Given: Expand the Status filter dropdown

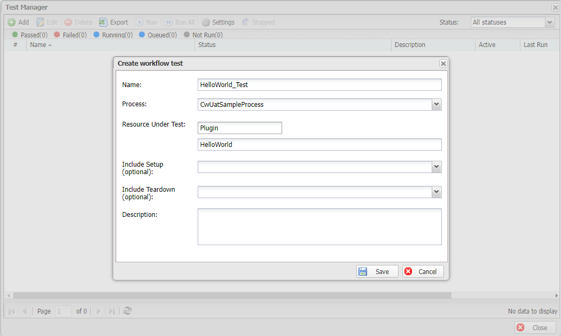Looking at the screenshot, I should click(x=550, y=22).
